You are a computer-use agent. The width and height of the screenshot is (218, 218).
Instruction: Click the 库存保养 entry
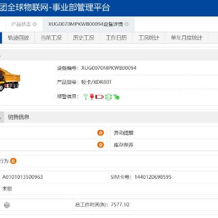[124, 145]
